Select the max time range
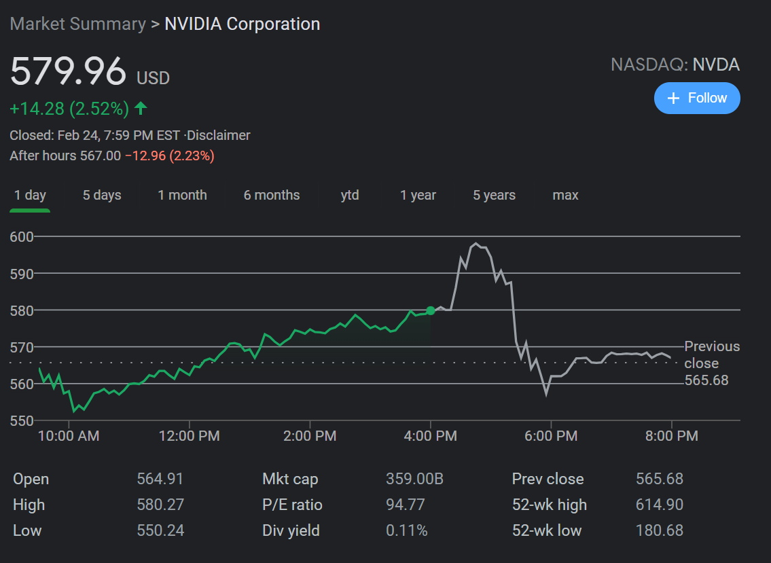 tap(565, 196)
